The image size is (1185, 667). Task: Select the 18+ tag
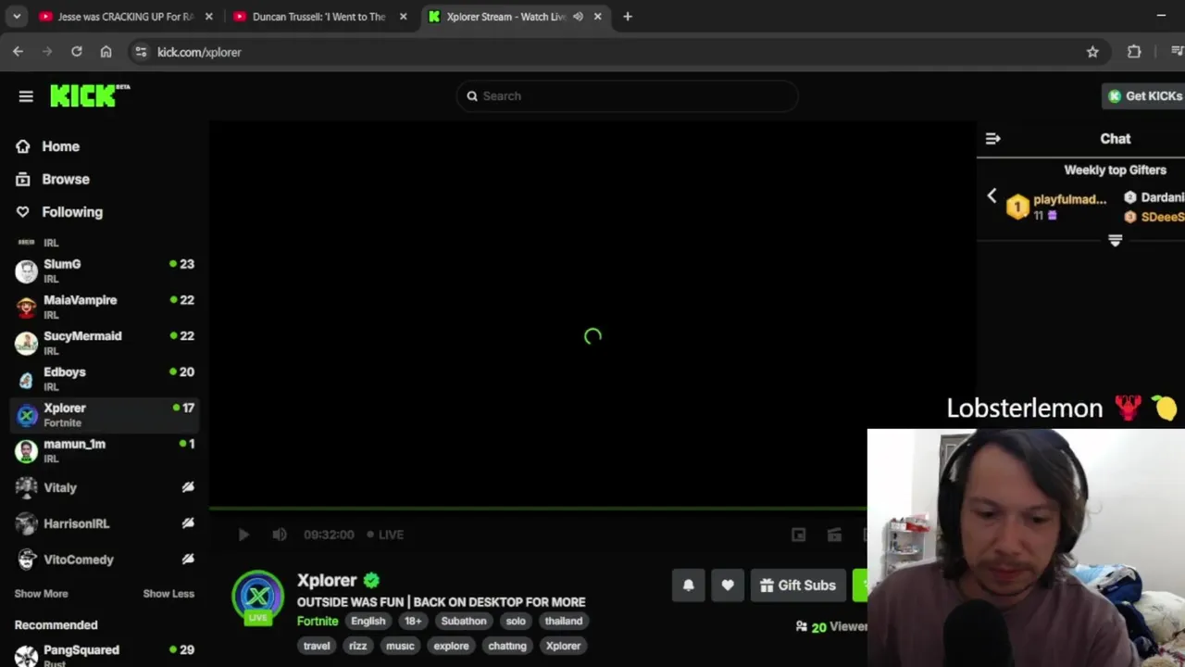pos(413,621)
